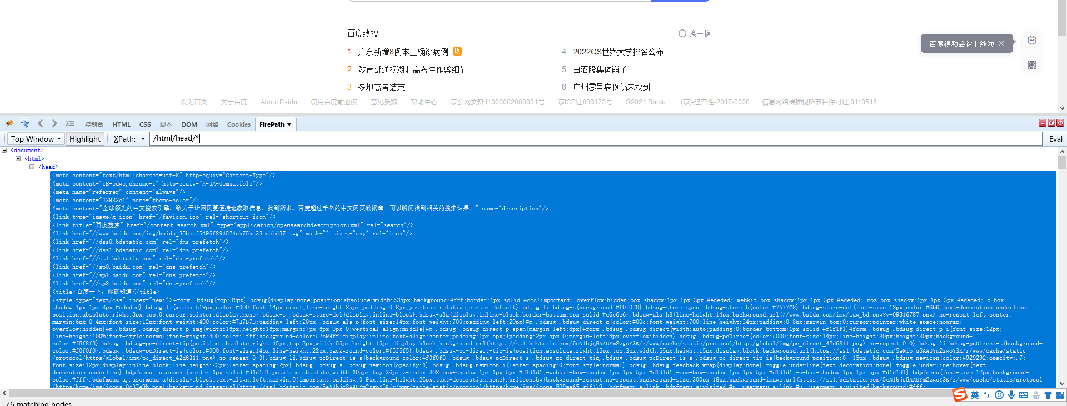This screenshot has height=406, width=1067.
Task: Click the 京ICP证030173号 footer link
Action: click(585, 102)
